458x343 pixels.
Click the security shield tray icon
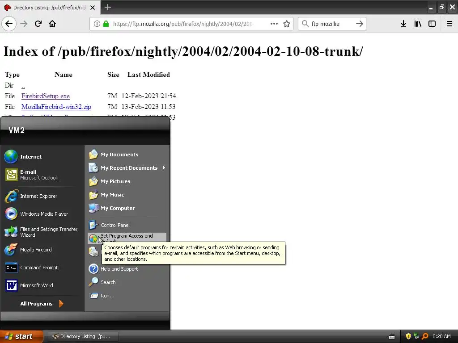(x=408, y=336)
